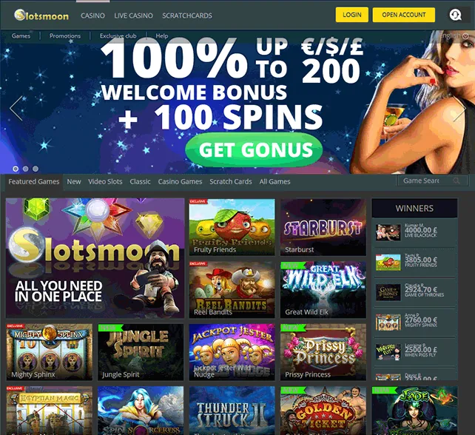475x435 pixels.
Task: Click the green Get Bonus button
Action: coord(254,149)
